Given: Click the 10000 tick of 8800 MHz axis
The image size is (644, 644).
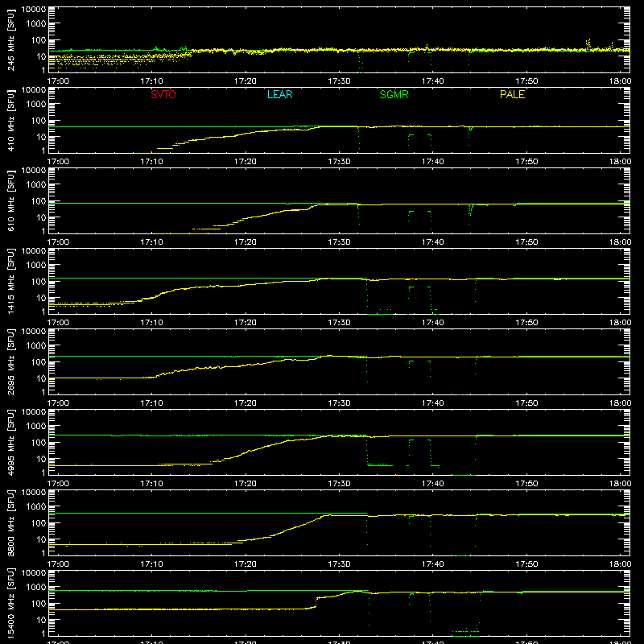Looking at the screenshot, I should point(34,493).
